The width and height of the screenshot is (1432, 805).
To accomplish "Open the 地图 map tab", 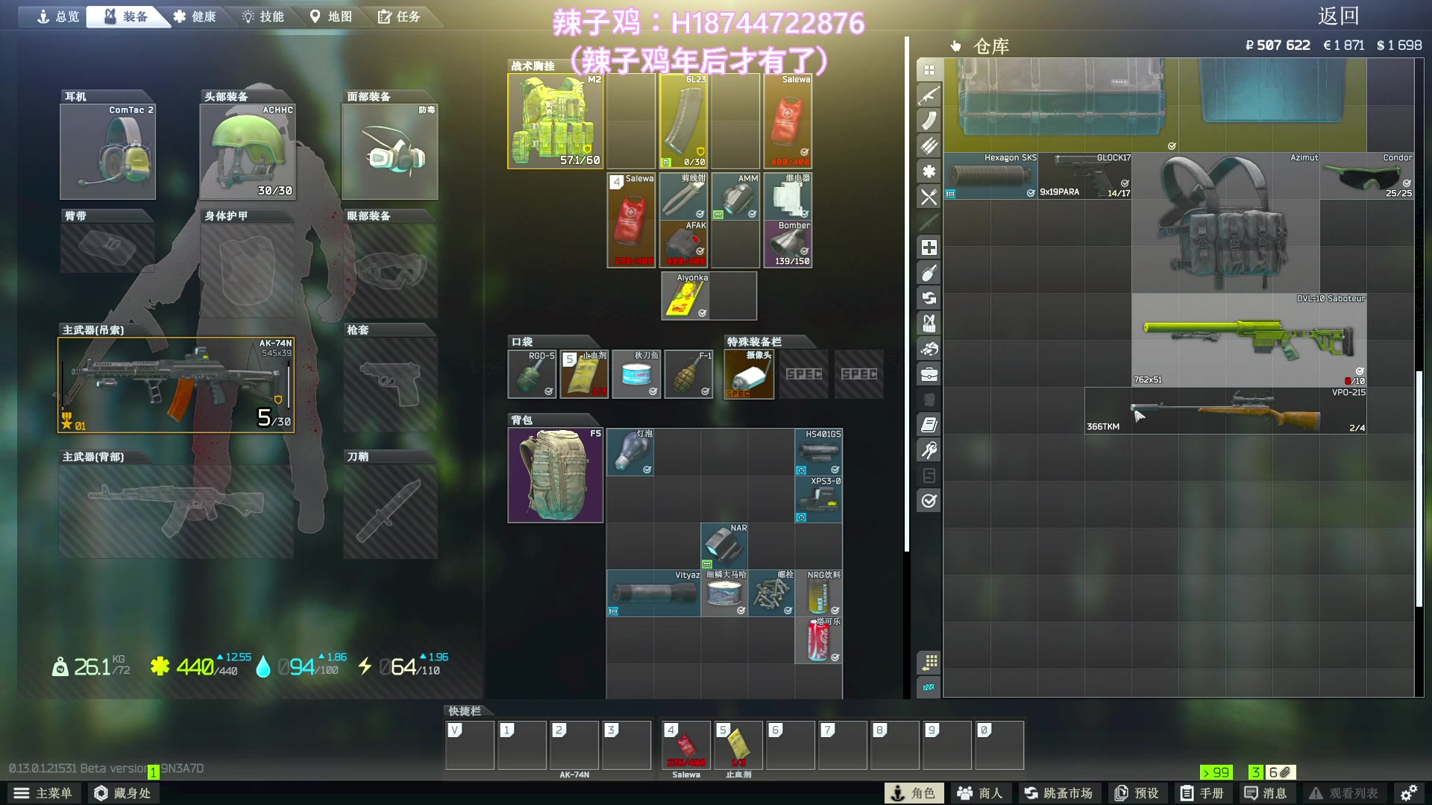I will coord(331,16).
